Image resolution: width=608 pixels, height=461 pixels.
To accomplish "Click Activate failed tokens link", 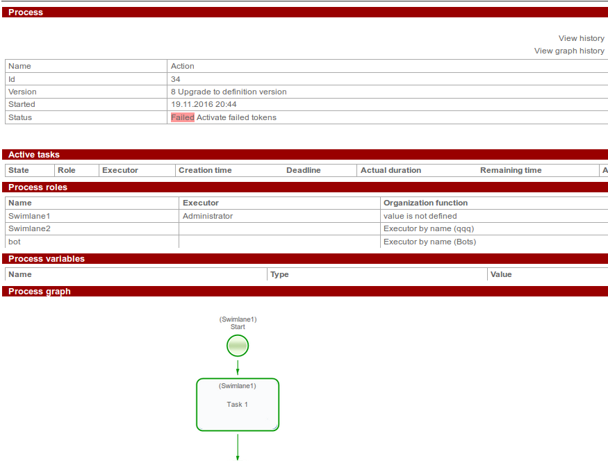I will coord(236,117).
